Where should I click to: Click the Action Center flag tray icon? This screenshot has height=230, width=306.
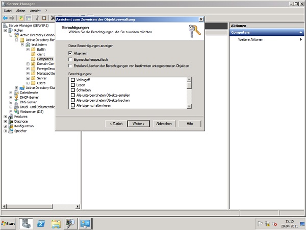tap(260, 223)
